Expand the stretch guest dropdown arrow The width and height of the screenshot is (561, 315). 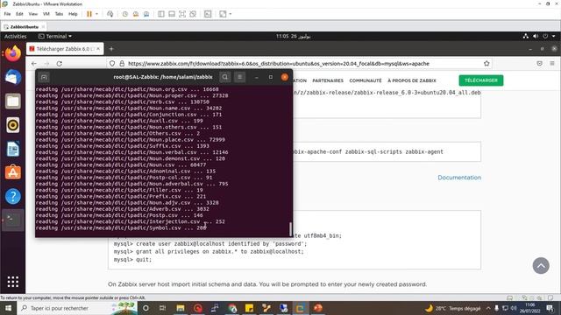pyautogui.click(x=231, y=14)
